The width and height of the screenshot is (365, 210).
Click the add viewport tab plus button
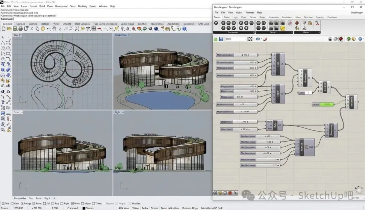(x=54, y=198)
